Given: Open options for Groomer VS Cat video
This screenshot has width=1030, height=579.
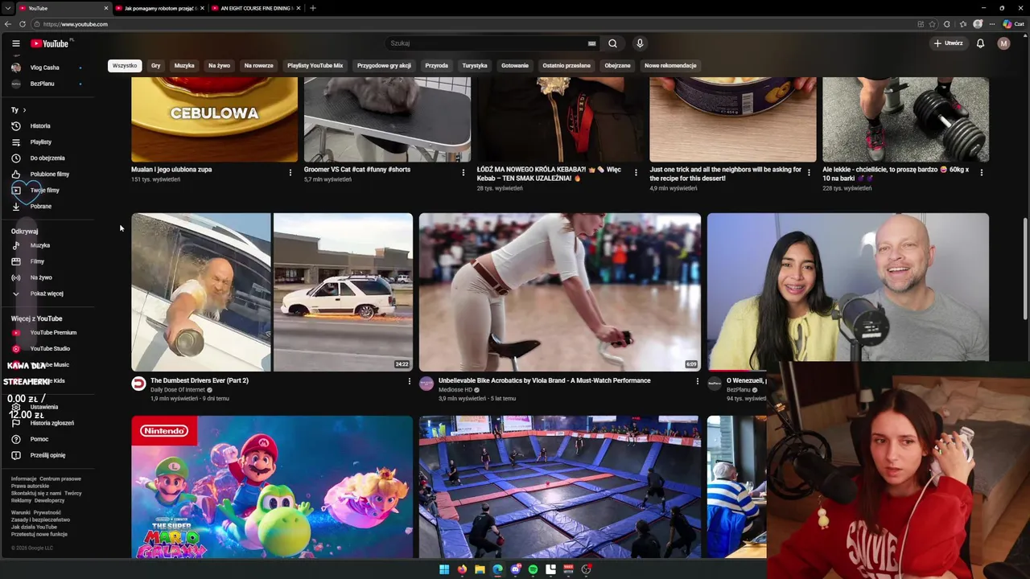Looking at the screenshot, I should pos(463,172).
